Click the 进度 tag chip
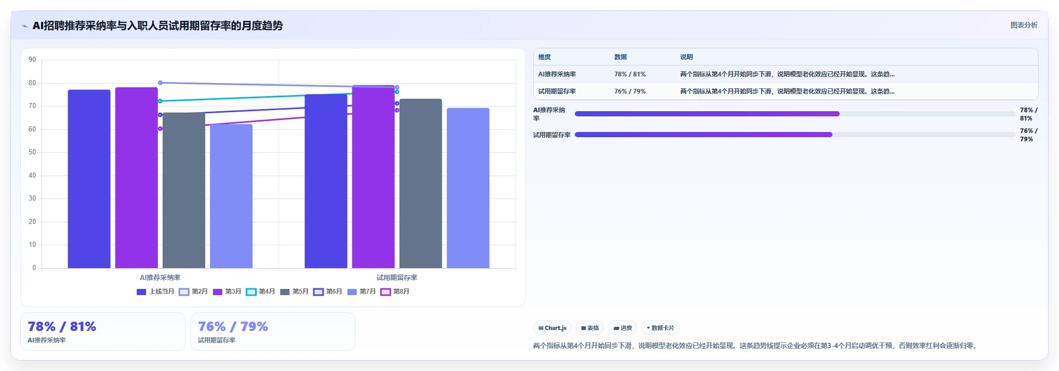 click(x=623, y=328)
